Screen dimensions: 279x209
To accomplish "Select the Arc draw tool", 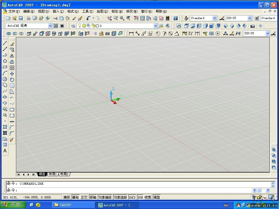I will pos(5,73).
